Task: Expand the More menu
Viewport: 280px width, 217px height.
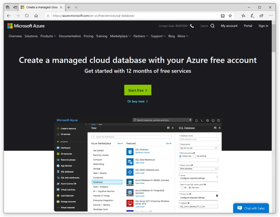Action: pyautogui.click(x=183, y=36)
